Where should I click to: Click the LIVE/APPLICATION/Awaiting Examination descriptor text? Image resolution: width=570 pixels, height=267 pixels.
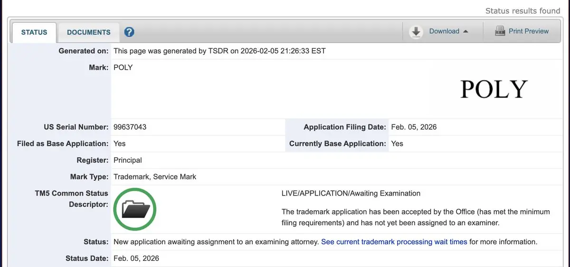click(351, 193)
